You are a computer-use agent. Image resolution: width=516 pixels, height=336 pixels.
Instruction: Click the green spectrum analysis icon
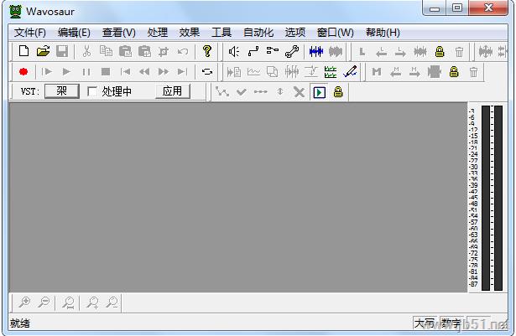click(x=331, y=72)
